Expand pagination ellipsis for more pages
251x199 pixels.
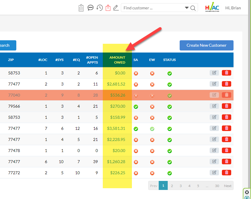[207, 186]
